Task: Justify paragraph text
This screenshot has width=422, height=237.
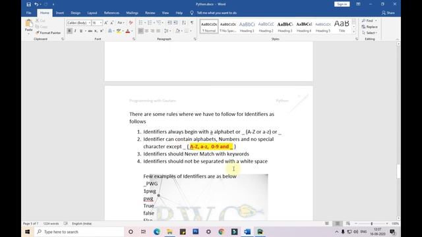Action: 158,31
